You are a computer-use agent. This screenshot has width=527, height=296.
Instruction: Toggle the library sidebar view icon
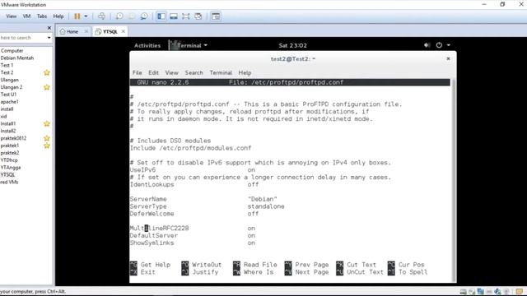point(161,16)
